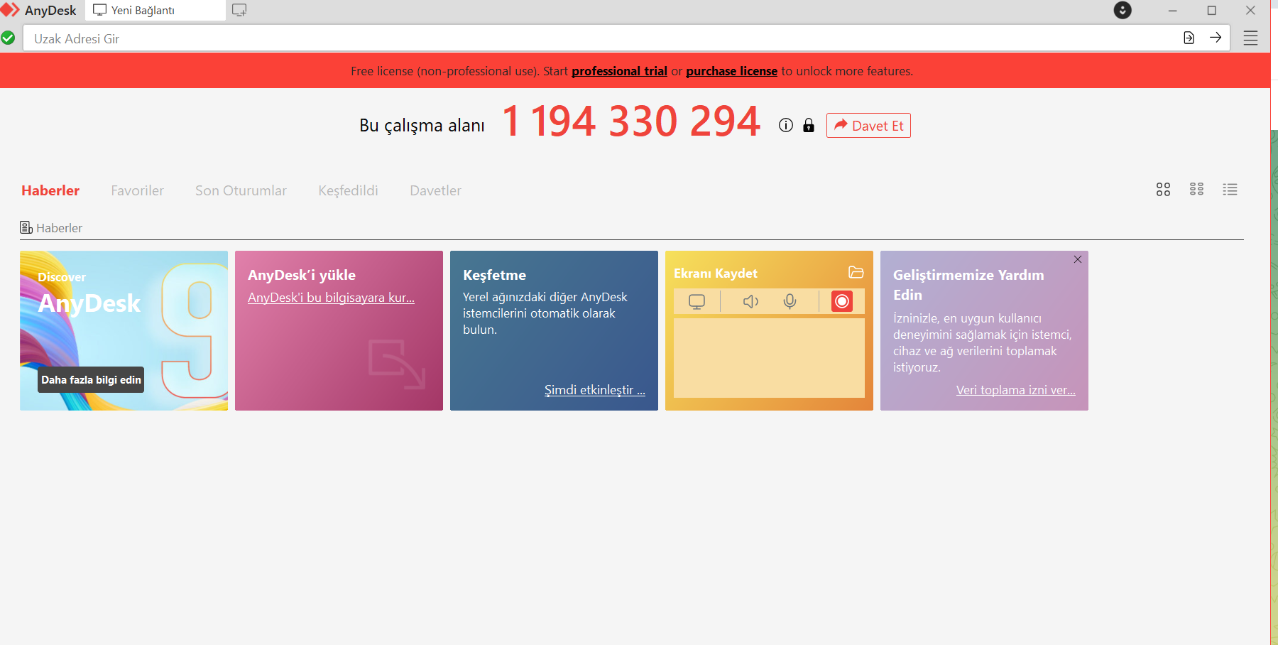Image resolution: width=1278 pixels, height=645 pixels.
Task: Click the Keşfetme card title
Action: [x=494, y=275]
